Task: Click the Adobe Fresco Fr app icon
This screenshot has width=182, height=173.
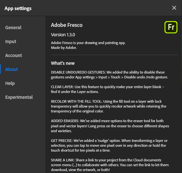Action: 171,27
